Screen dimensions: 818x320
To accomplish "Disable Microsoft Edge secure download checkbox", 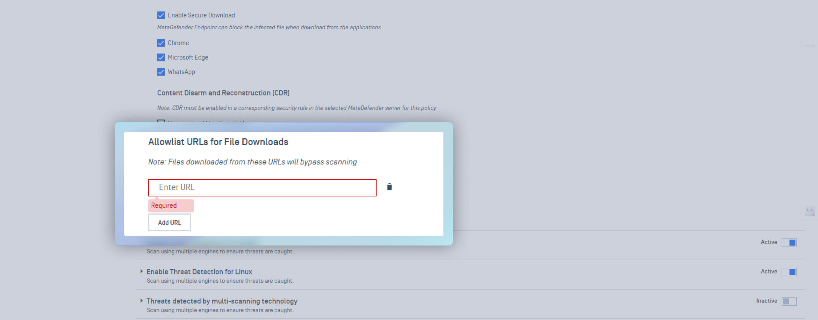I will coord(161,57).
